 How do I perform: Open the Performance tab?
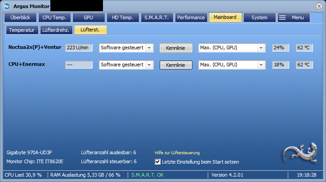191,17
